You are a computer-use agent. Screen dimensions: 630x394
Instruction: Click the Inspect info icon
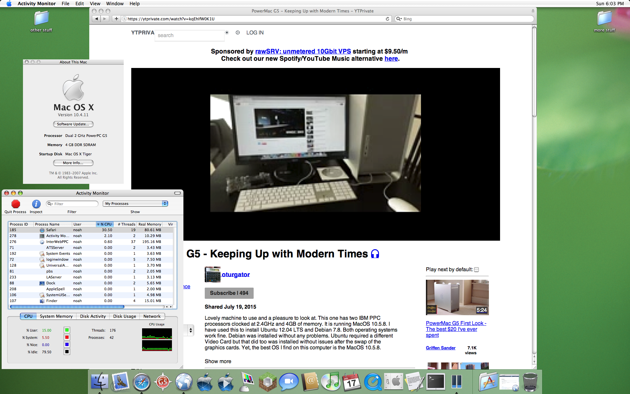tap(36, 204)
